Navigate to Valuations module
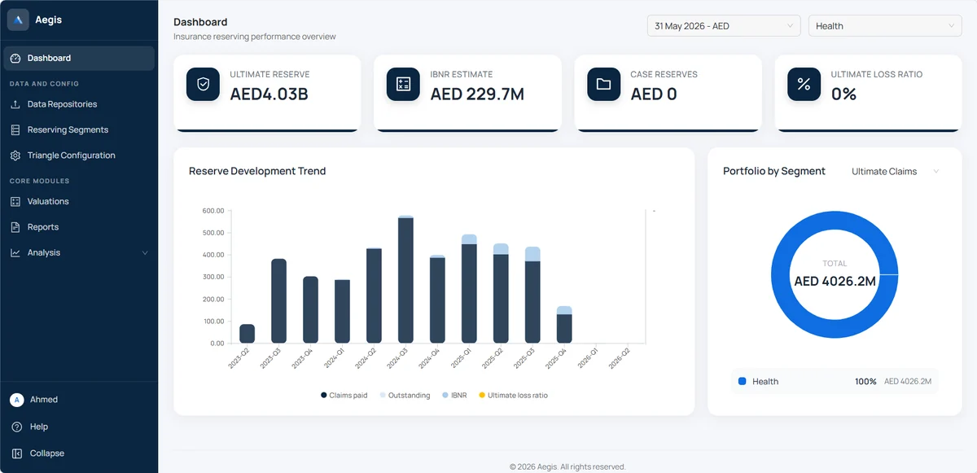The image size is (977, 473). click(79, 202)
